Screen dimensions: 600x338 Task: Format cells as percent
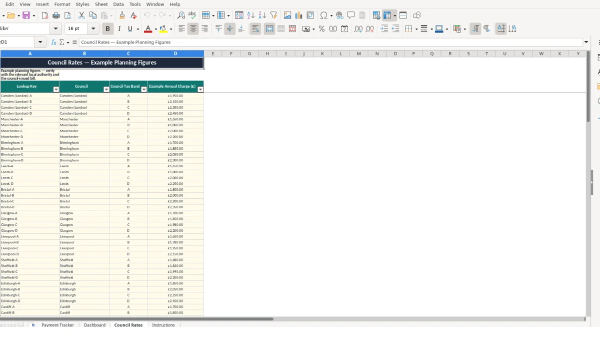pos(321,29)
